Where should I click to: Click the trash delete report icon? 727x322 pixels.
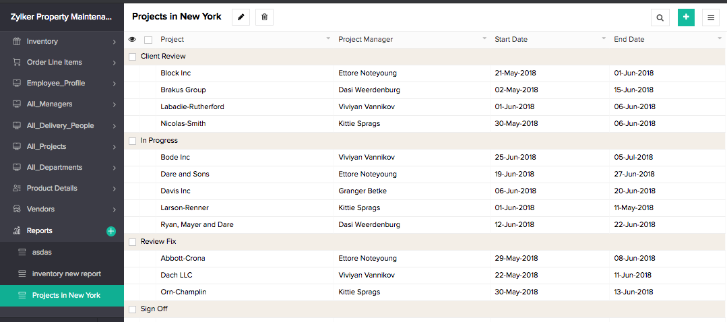pyautogui.click(x=264, y=18)
